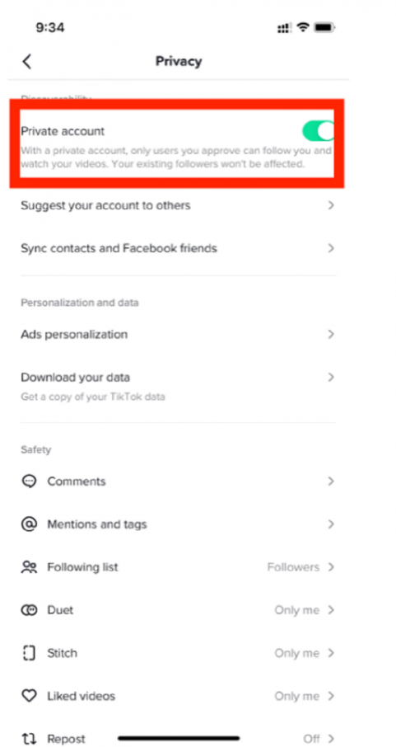Tap the Comments speech bubble icon
This screenshot has height=747, width=396.
[30, 482]
